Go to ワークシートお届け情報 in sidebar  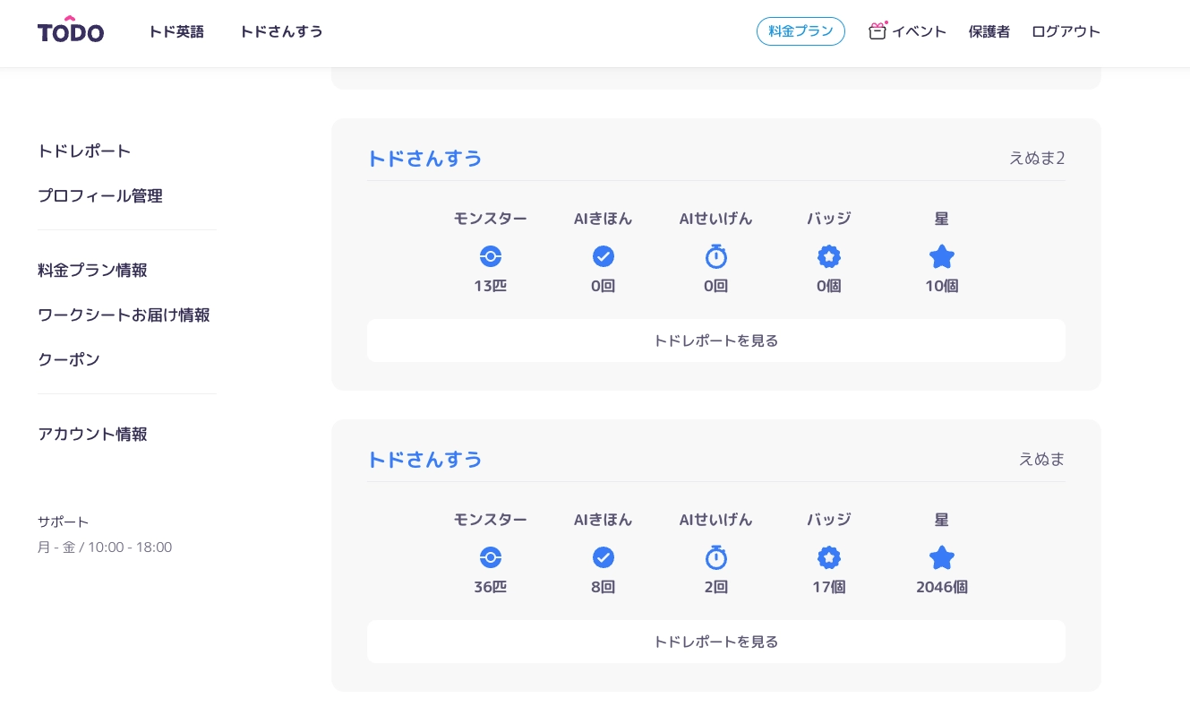coord(124,315)
